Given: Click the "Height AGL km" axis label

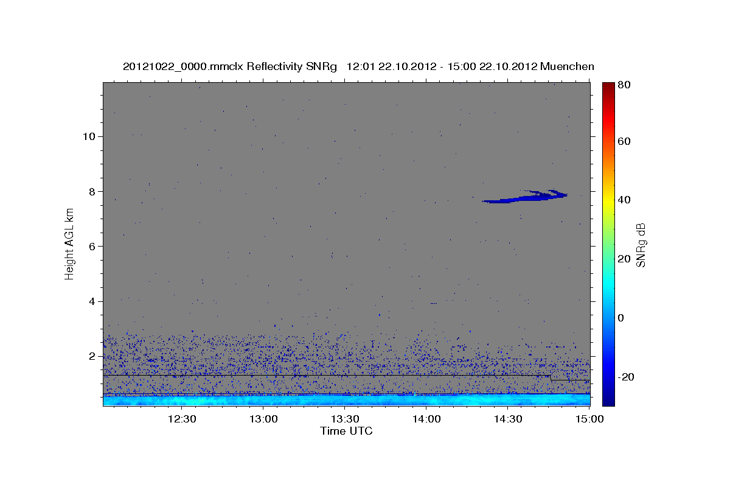Looking at the screenshot, I should 70,243.
